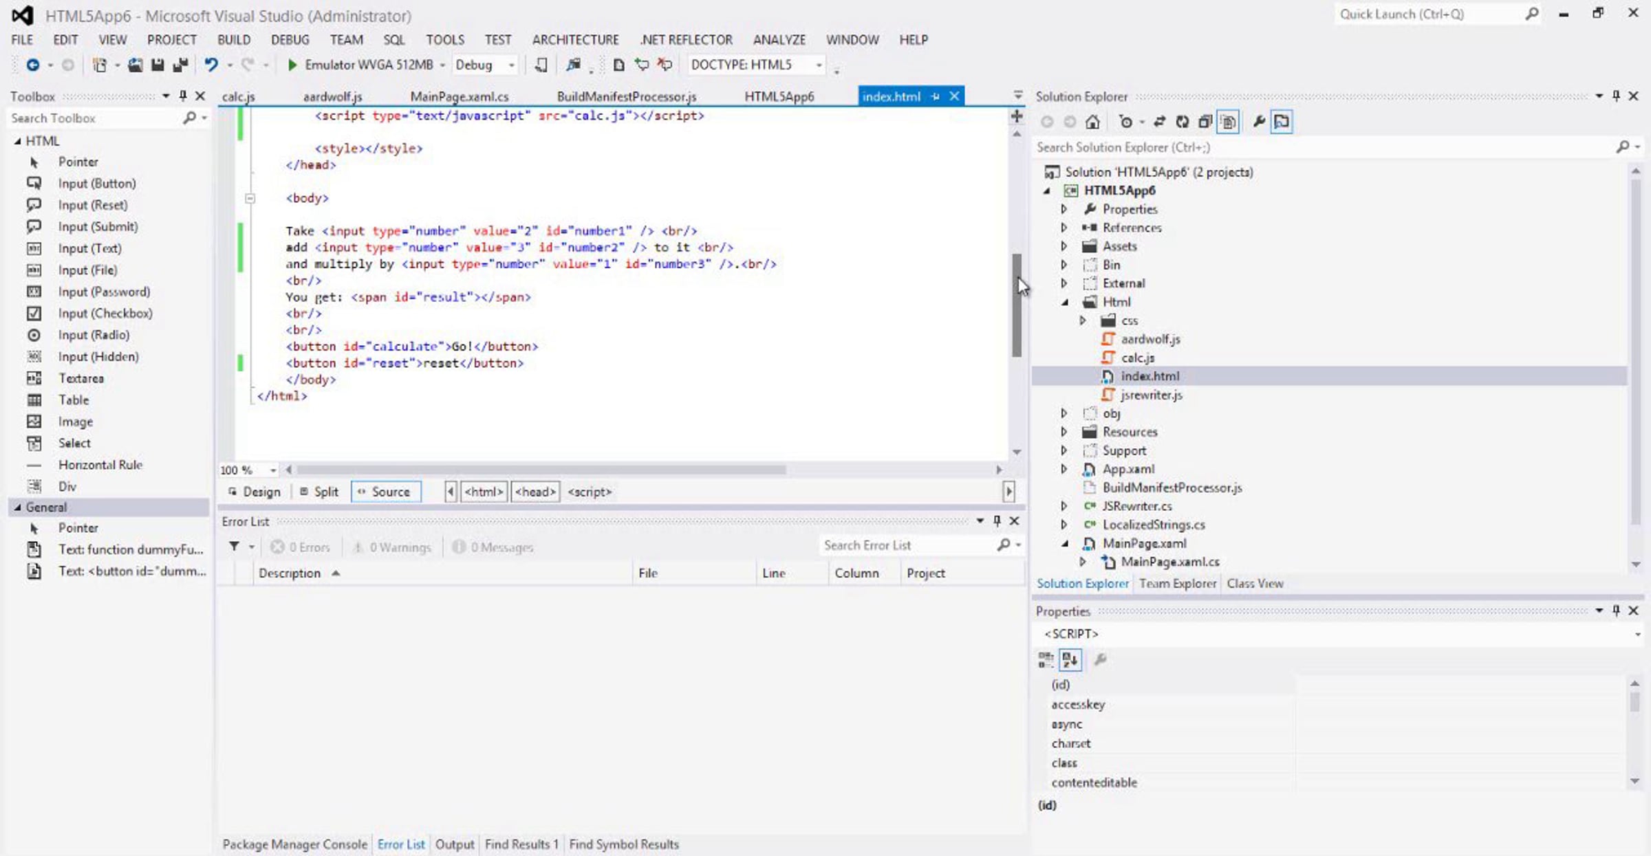Select Textarea toolbox item
Screen dimensions: 1651x856
pyautogui.click(x=80, y=378)
